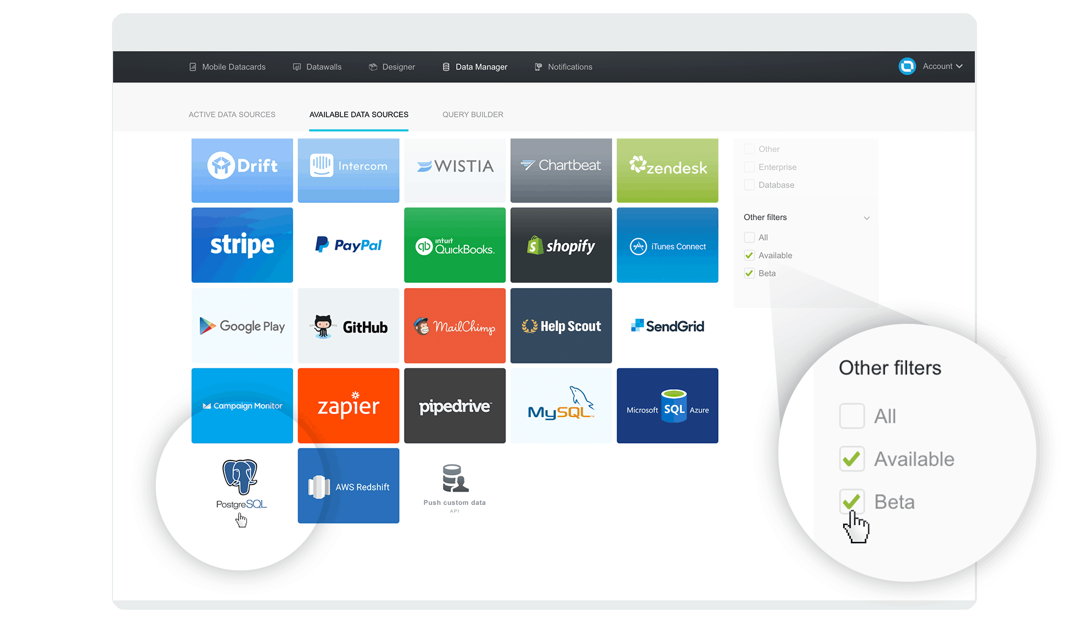
Task: Tick the Other category checkbox
Action: [x=749, y=149]
